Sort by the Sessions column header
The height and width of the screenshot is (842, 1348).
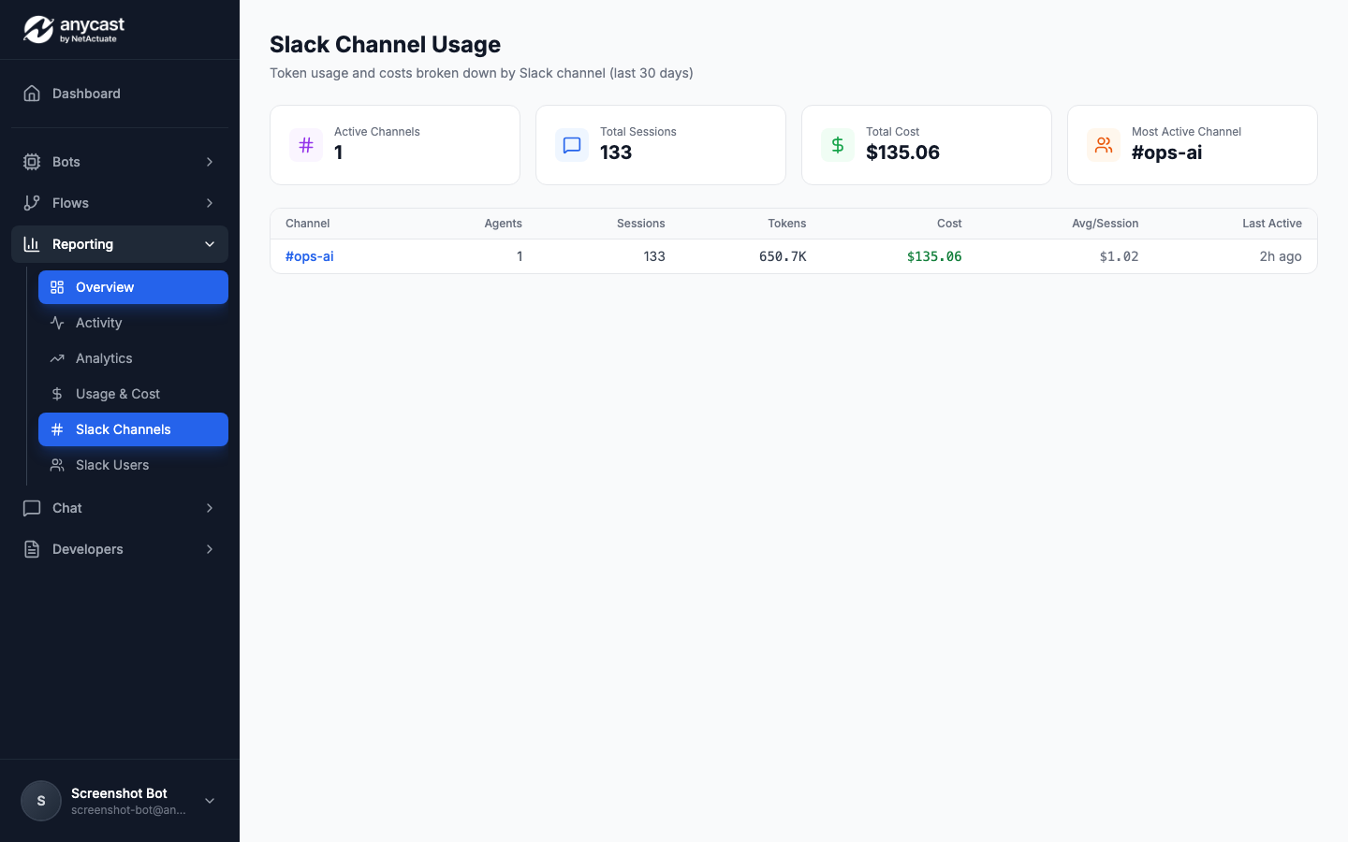tap(640, 224)
